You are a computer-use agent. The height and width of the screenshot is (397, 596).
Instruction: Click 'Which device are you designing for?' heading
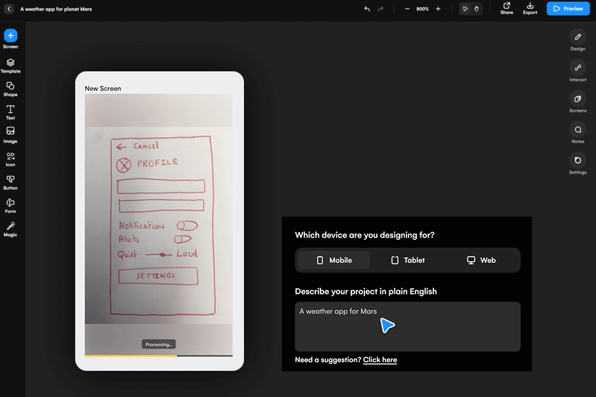[x=364, y=235]
